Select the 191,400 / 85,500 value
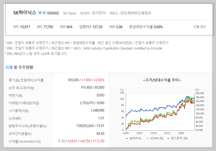This screenshot has height=151, width=216. click(92, 87)
